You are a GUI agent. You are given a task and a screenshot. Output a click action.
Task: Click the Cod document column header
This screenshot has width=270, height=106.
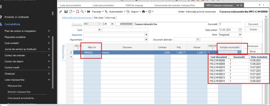219,57
